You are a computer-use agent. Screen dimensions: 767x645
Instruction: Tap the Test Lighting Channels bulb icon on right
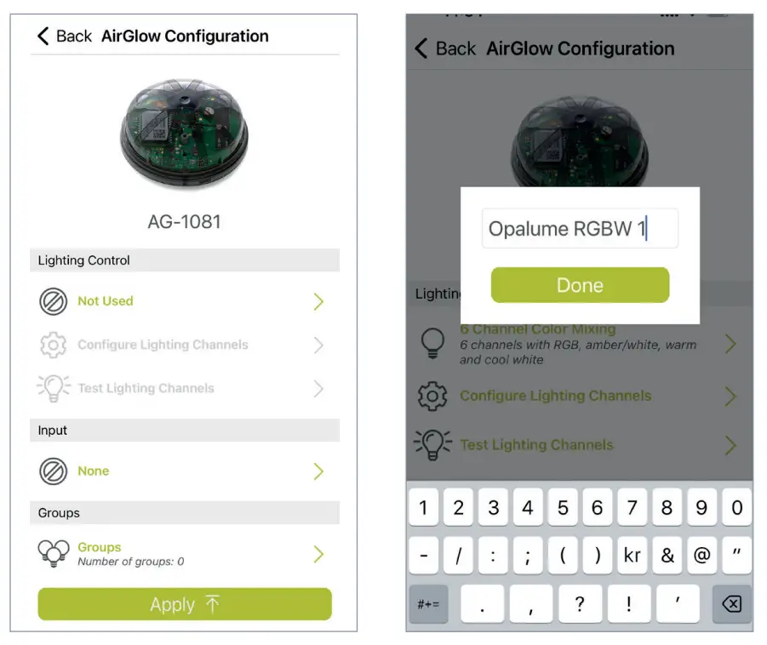(x=433, y=444)
